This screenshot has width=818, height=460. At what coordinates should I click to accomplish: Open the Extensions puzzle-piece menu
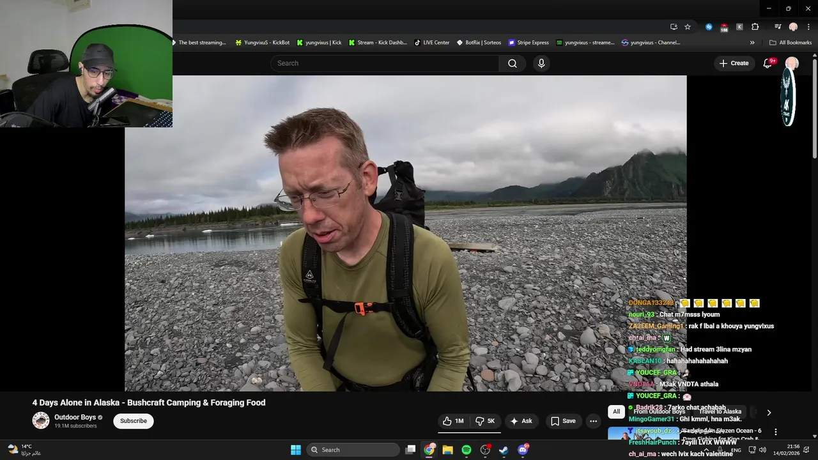(x=755, y=27)
